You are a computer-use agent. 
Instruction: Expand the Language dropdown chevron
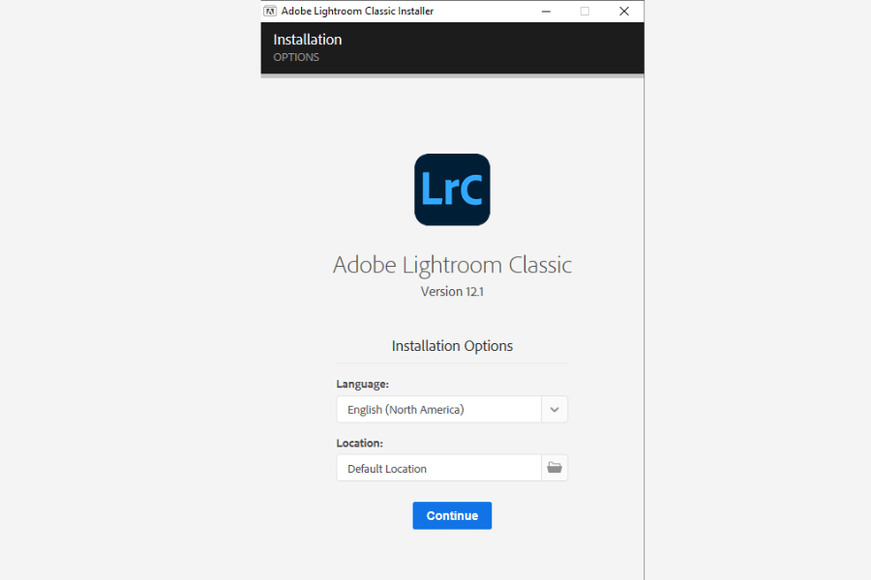pos(555,409)
